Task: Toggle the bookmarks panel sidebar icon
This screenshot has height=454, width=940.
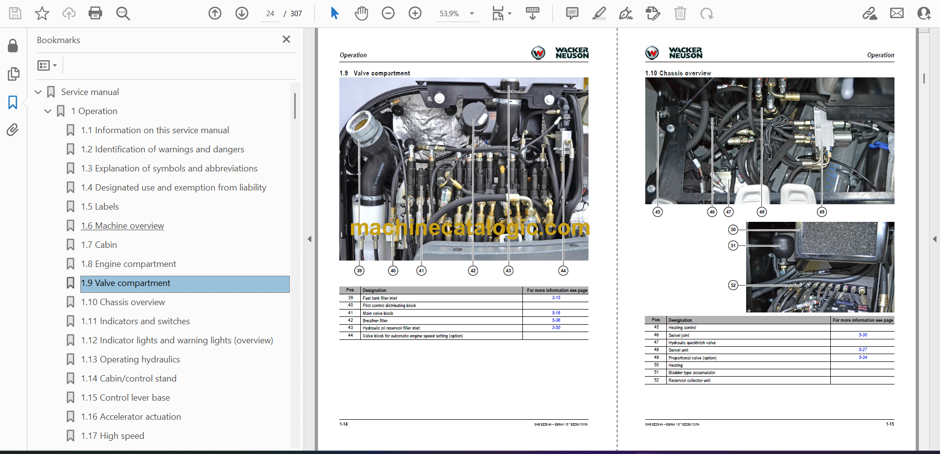Action: point(13,102)
